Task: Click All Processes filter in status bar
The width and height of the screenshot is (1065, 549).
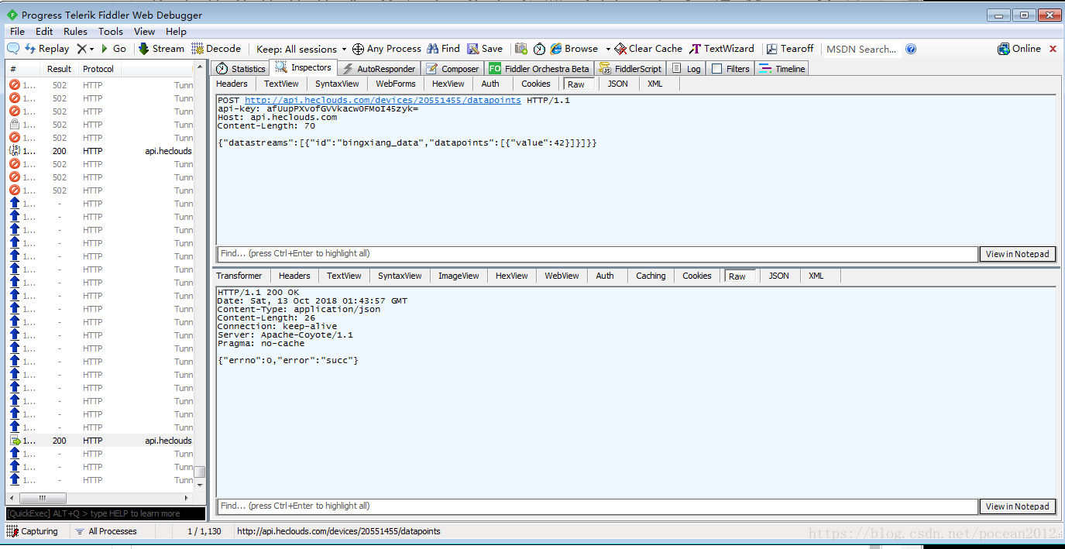Action: point(105,531)
